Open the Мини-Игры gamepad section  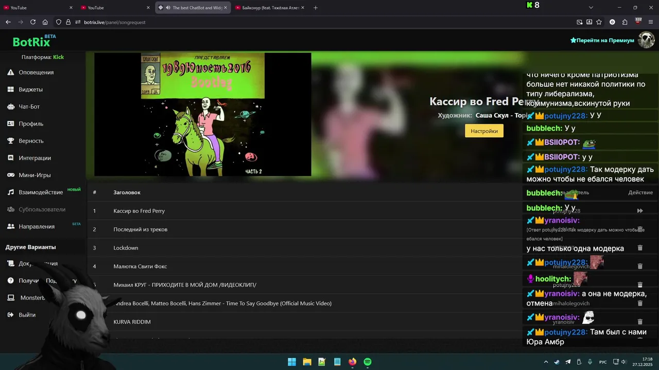pos(29,175)
